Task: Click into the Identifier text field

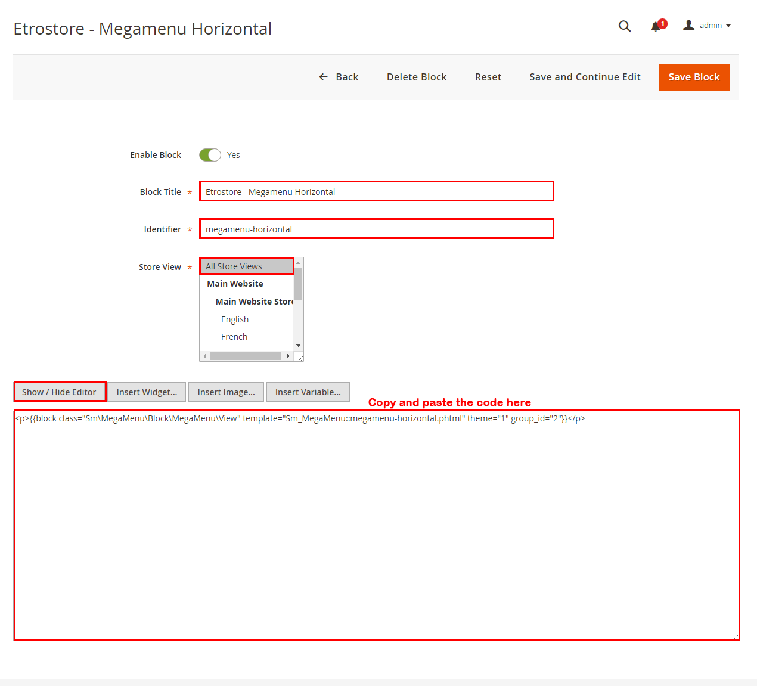Action: coord(376,229)
